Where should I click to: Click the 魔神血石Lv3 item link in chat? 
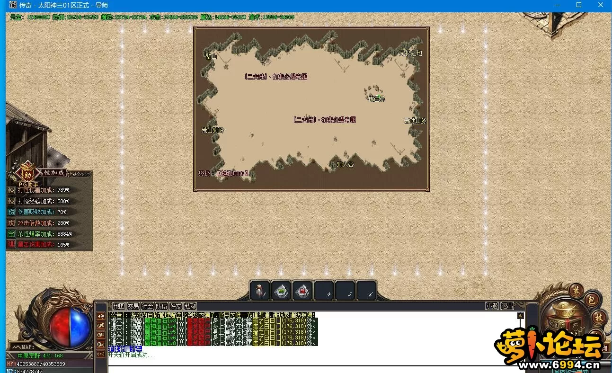pos(160,320)
